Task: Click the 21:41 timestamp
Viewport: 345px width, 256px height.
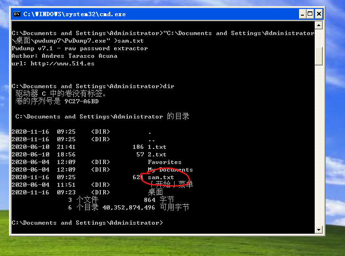Action: pos(66,147)
